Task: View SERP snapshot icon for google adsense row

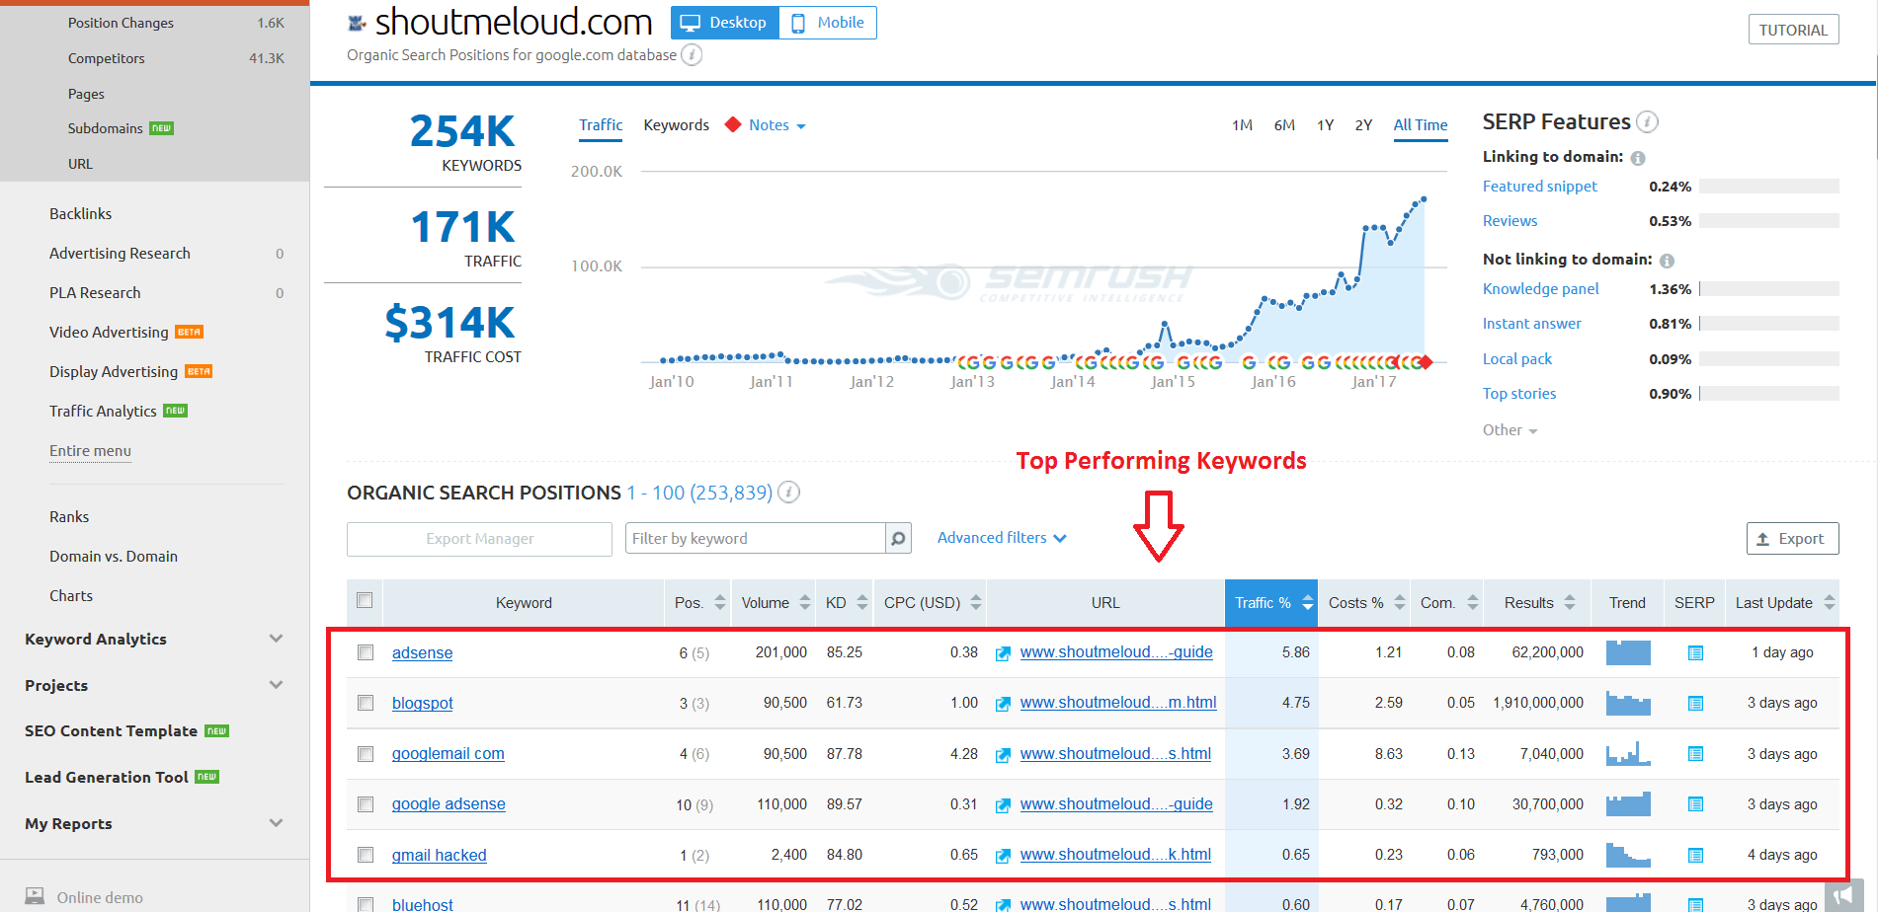Action: 1695,804
